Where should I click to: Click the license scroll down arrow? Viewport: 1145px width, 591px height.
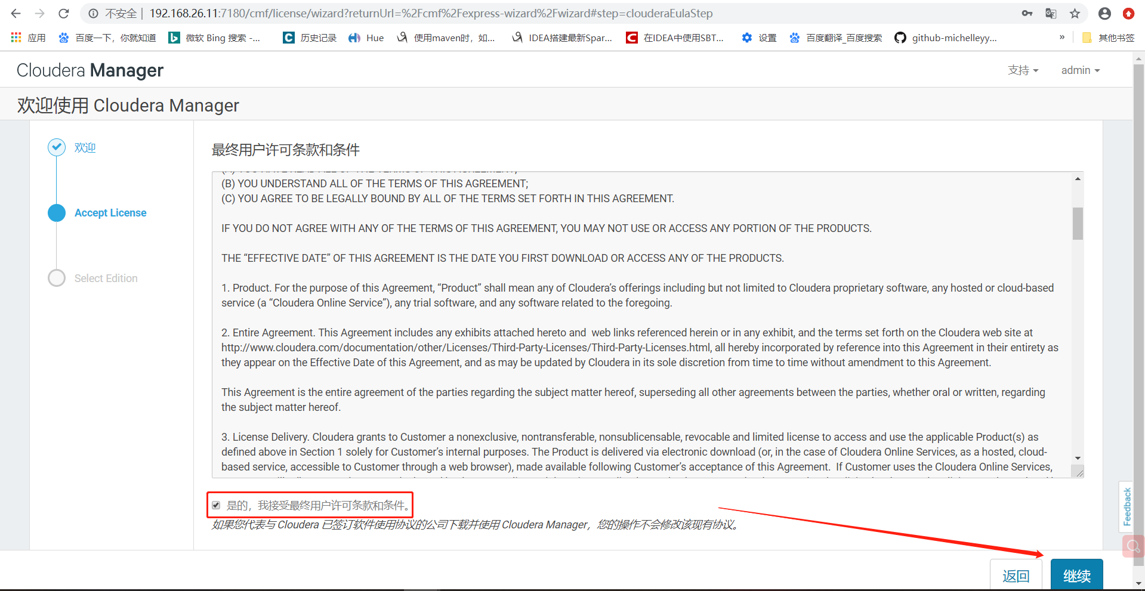pyautogui.click(x=1078, y=458)
